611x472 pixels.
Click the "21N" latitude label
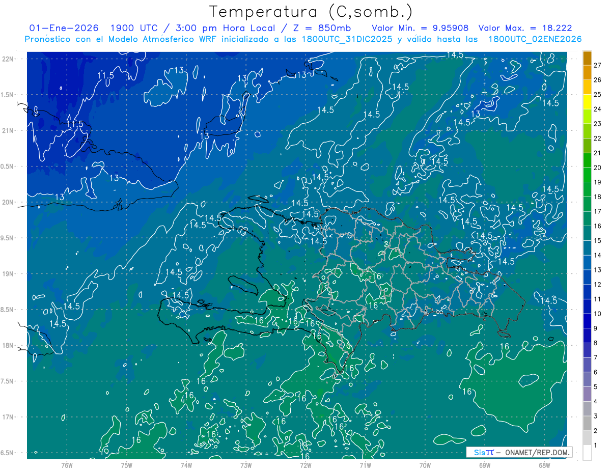coord(9,130)
